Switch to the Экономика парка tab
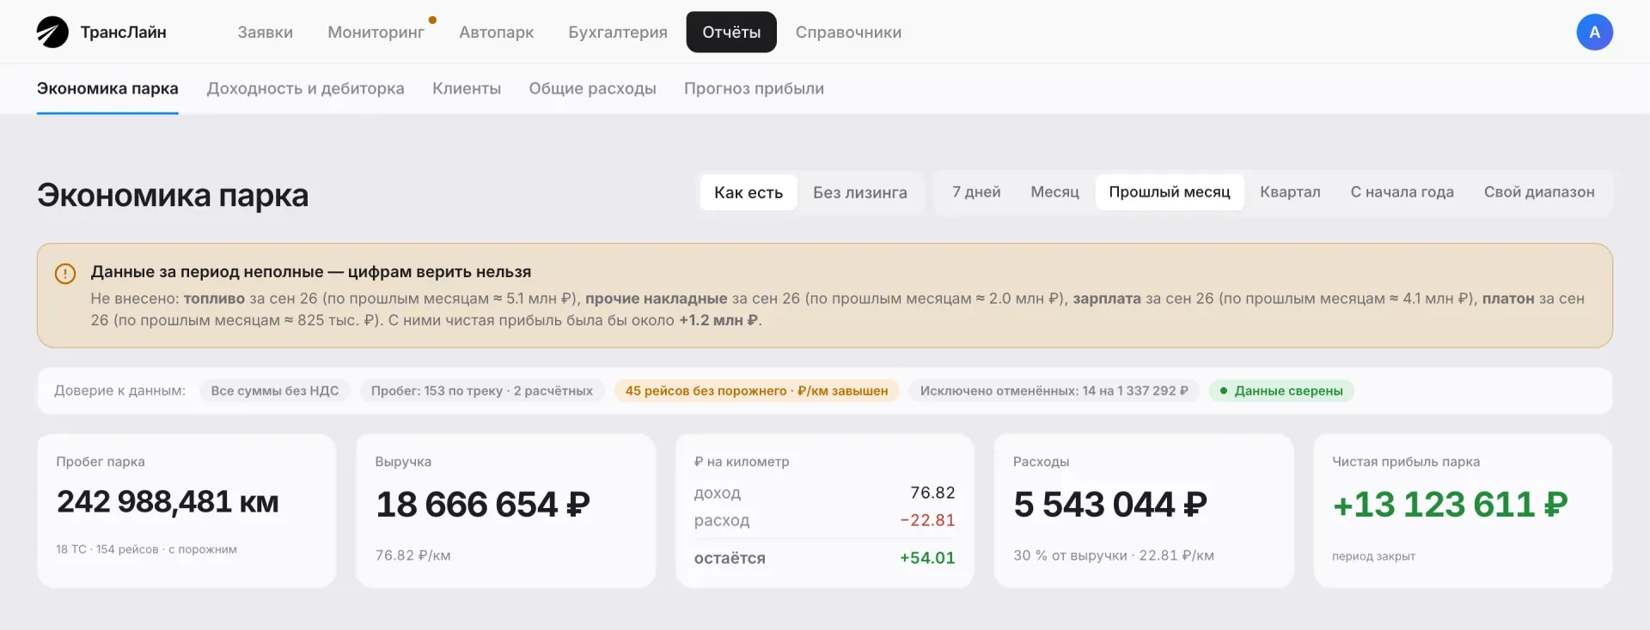Screen dimensions: 1650x630 (107, 88)
